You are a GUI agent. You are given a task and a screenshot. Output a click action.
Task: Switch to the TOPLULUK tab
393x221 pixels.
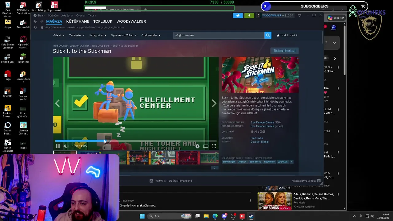coord(103,21)
